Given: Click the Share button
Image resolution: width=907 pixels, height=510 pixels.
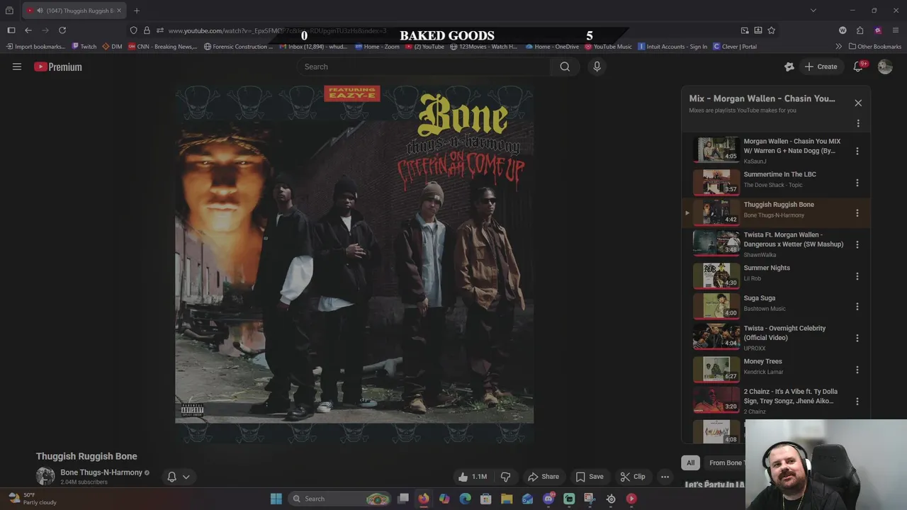Looking at the screenshot, I should pos(543,477).
